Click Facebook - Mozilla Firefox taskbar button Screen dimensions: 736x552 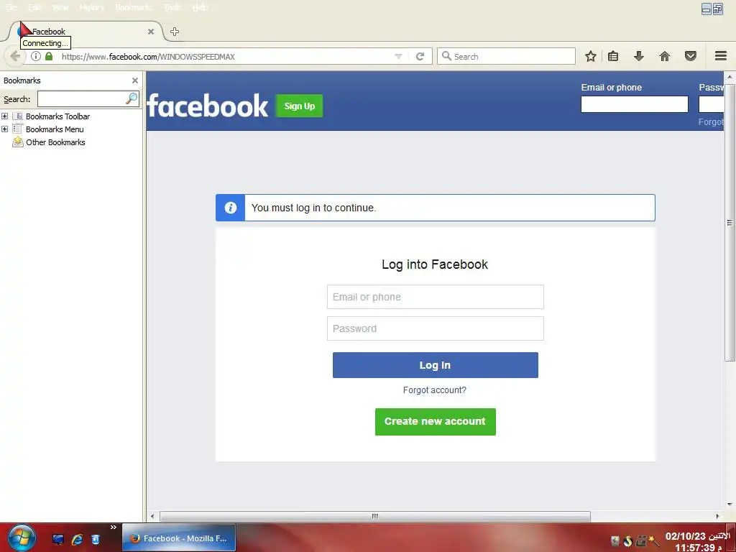(x=179, y=538)
